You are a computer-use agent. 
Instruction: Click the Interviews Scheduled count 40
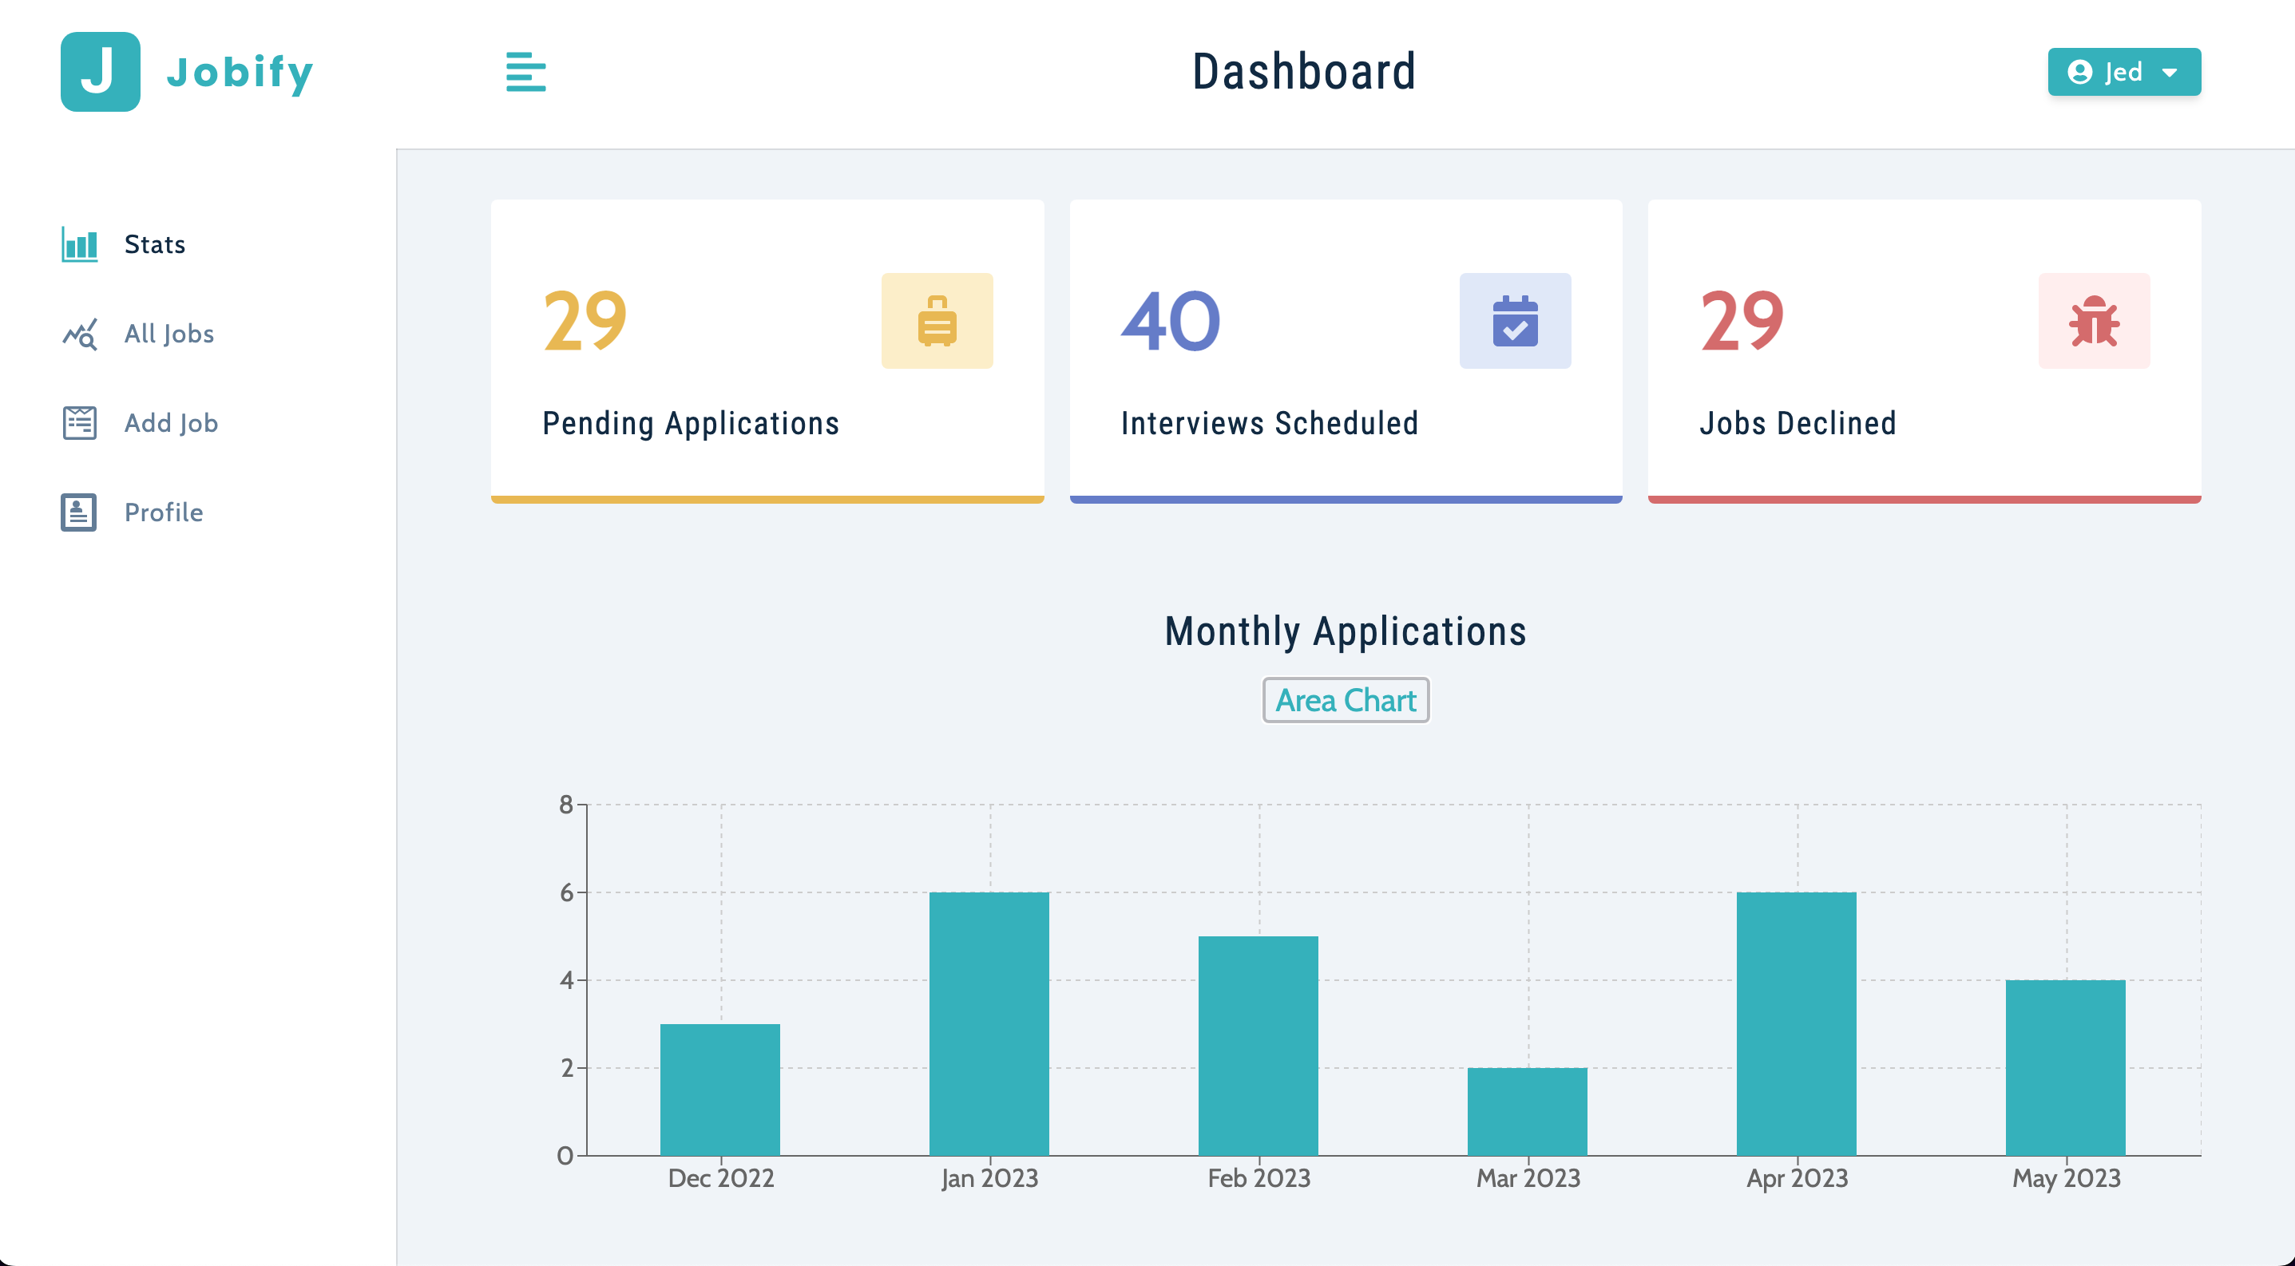pyautogui.click(x=1171, y=322)
